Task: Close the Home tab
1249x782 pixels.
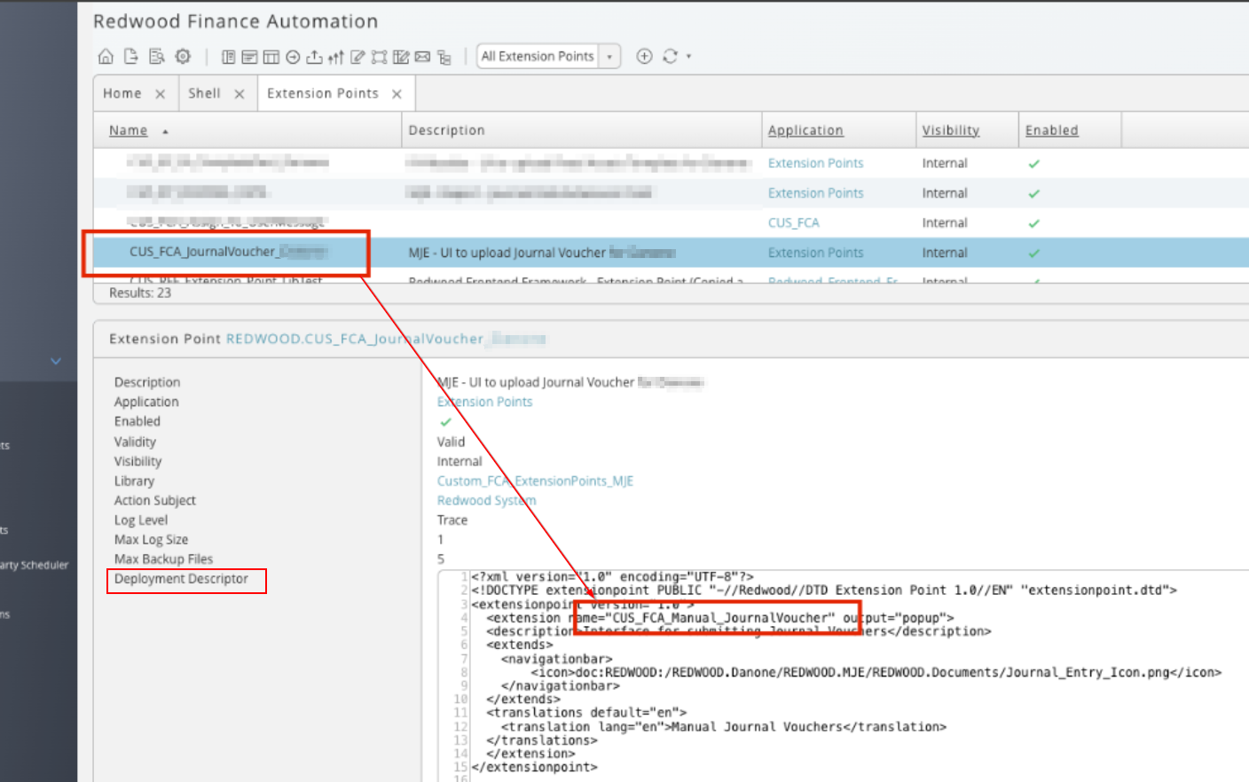Action: (160, 94)
